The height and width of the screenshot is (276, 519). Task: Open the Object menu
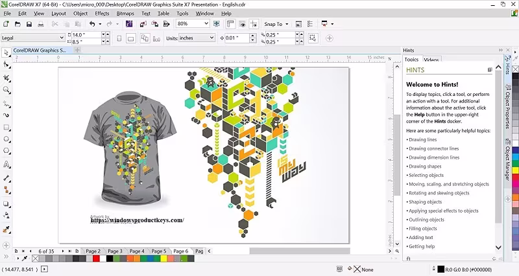click(x=80, y=14)
